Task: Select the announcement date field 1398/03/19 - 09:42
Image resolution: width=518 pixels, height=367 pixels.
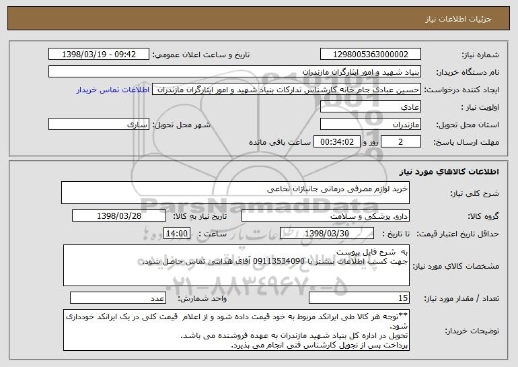Action: point(99,55)
